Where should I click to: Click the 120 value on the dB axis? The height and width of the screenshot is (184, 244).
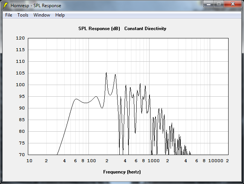(x=20, y=38)
